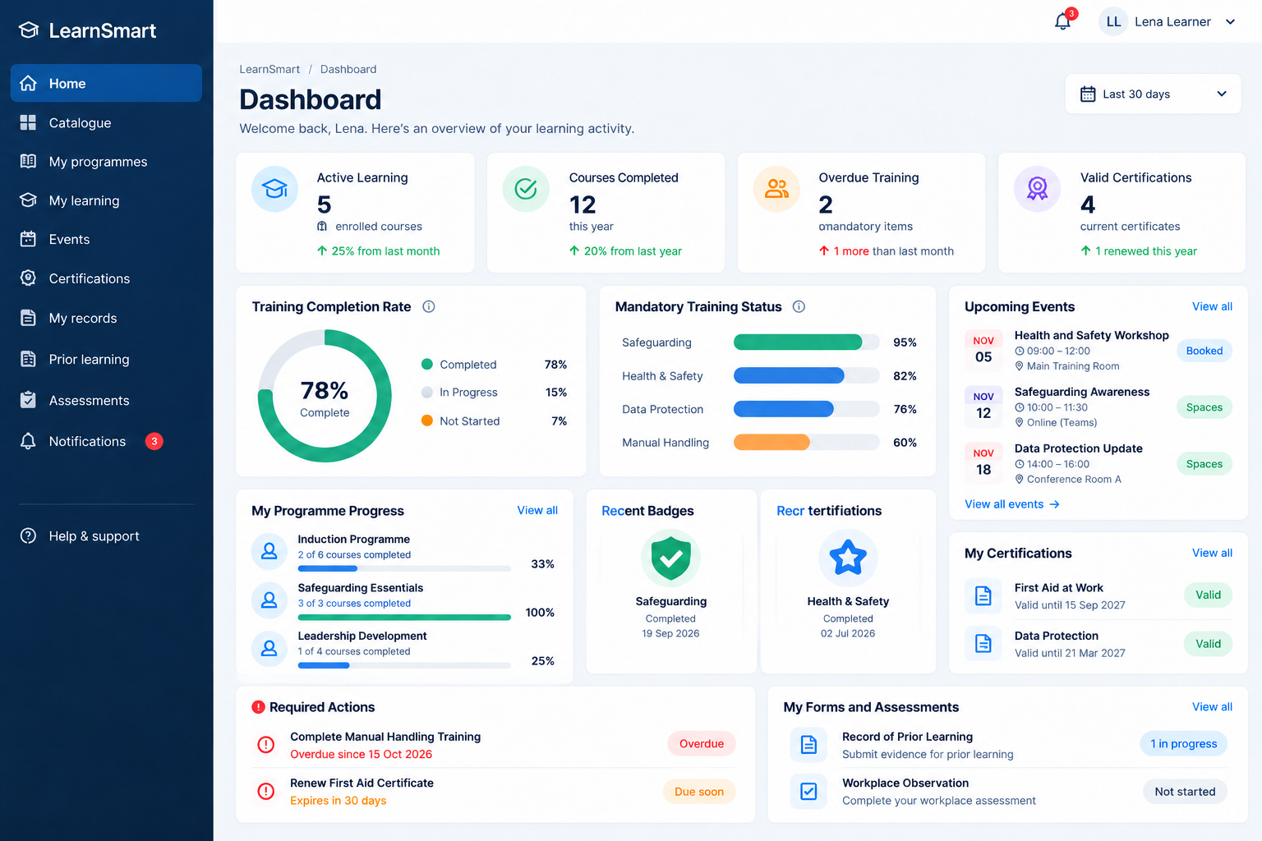The image size is (1262, 841).
Task: Click the Overdue Training people icon
Action: pyautogui.click(x=776, y=189)
